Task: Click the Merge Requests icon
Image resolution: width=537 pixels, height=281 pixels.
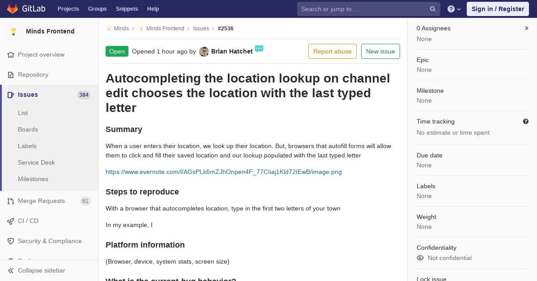Action: tap(11, 201)
